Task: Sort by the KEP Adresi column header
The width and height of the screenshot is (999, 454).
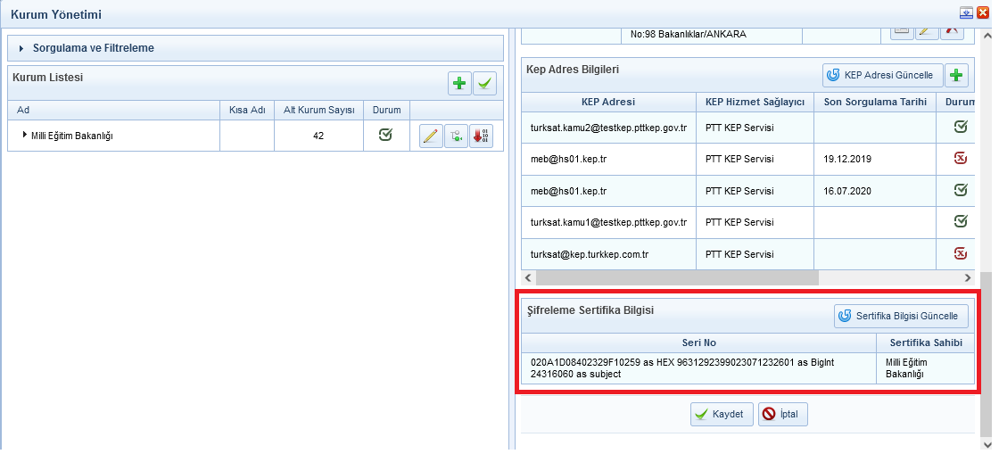Action: (x=608, y=102)
